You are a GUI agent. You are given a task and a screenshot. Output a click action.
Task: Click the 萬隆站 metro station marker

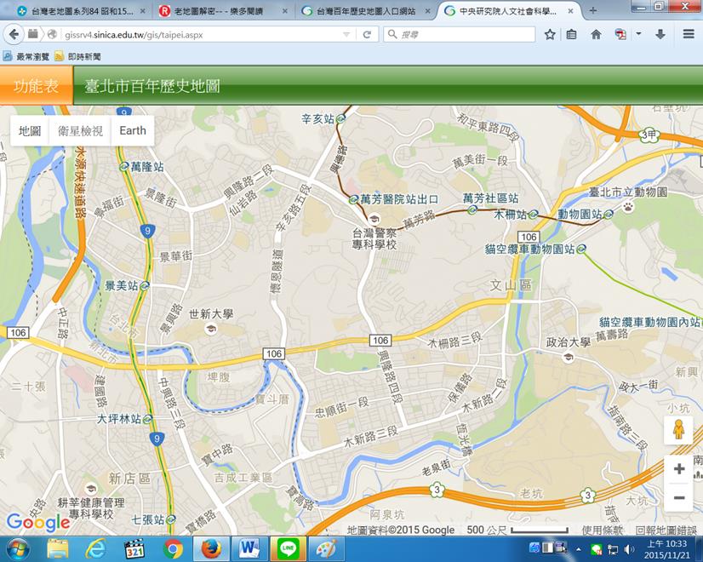click(123, 167)
